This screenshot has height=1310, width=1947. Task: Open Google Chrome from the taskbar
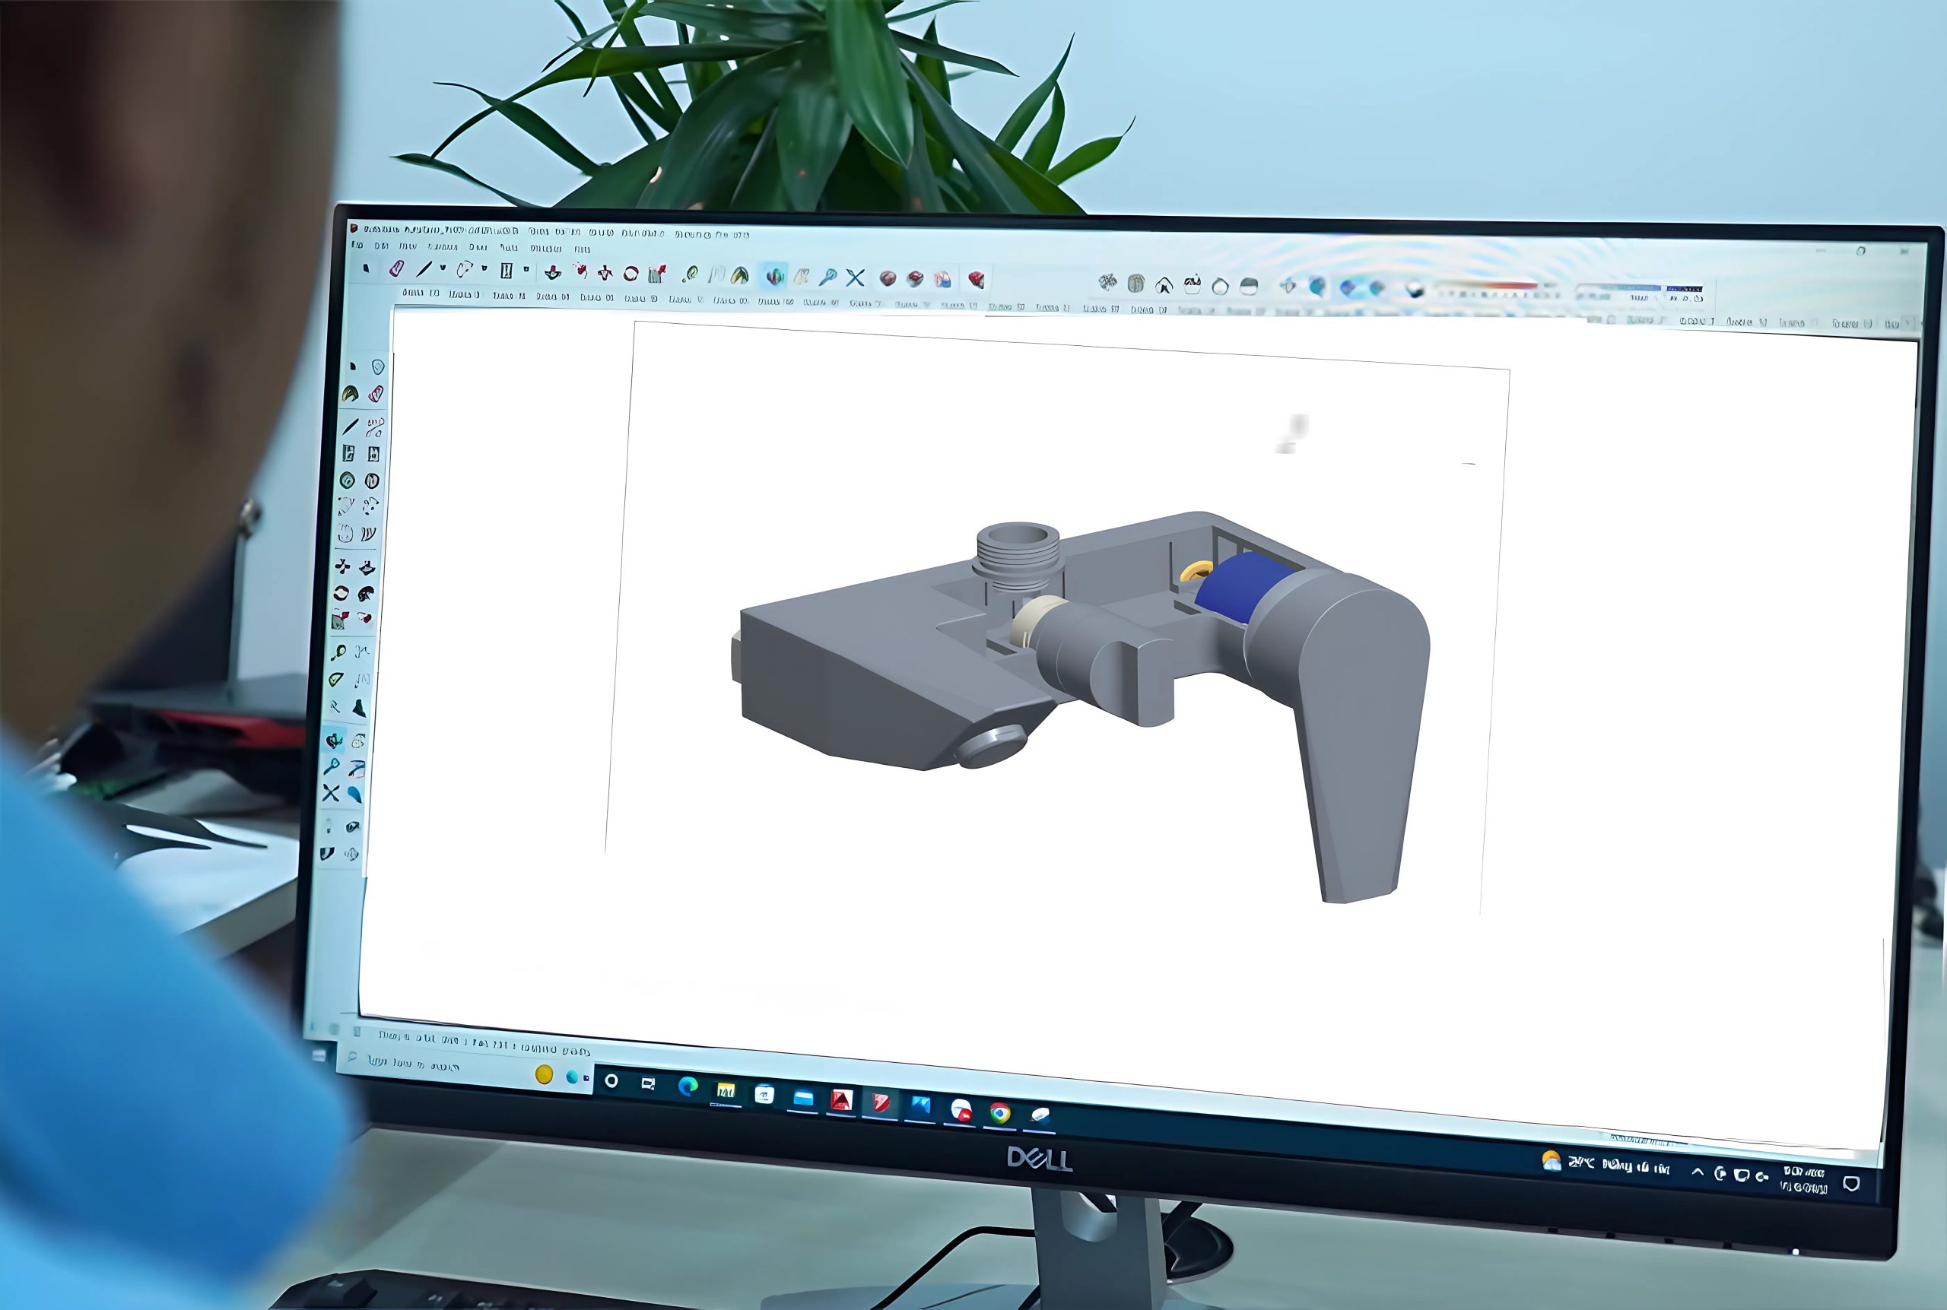999,1114
